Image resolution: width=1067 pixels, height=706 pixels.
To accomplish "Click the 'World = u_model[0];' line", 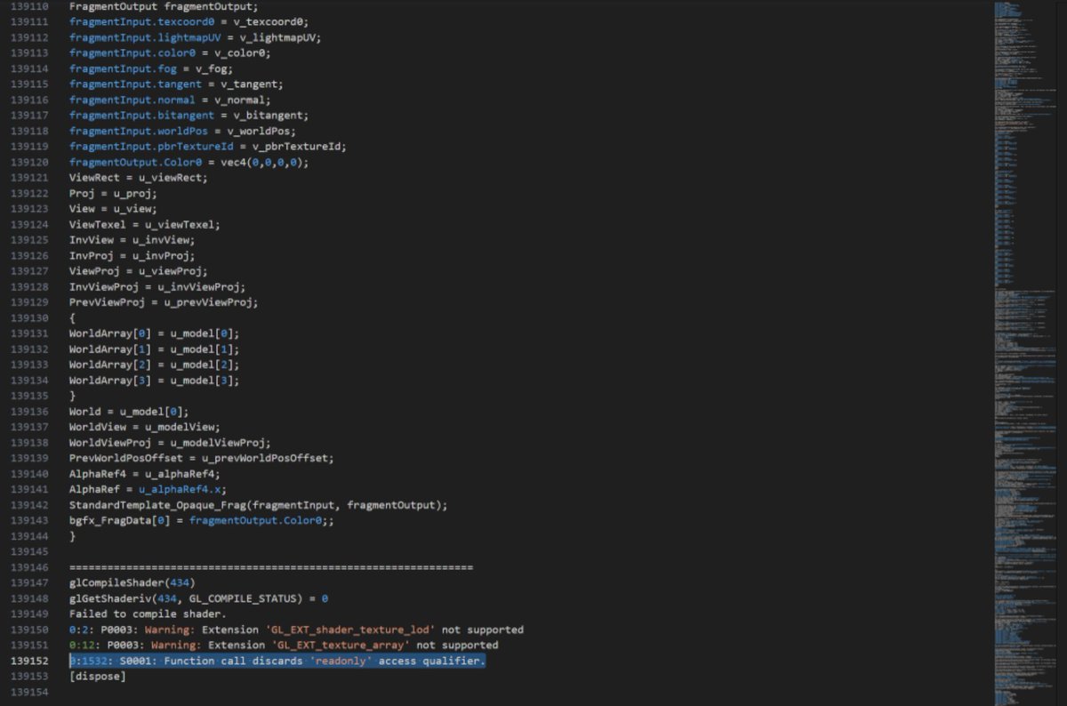I will (129, 411).
